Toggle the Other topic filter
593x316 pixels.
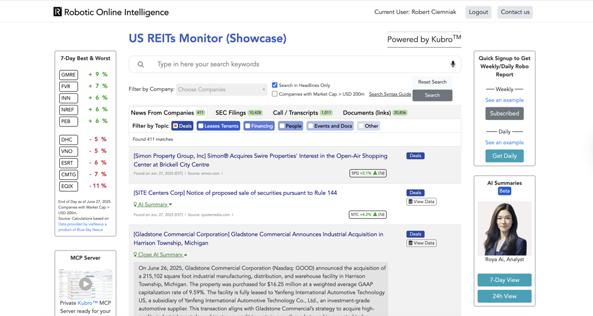(x=368, y=126)
